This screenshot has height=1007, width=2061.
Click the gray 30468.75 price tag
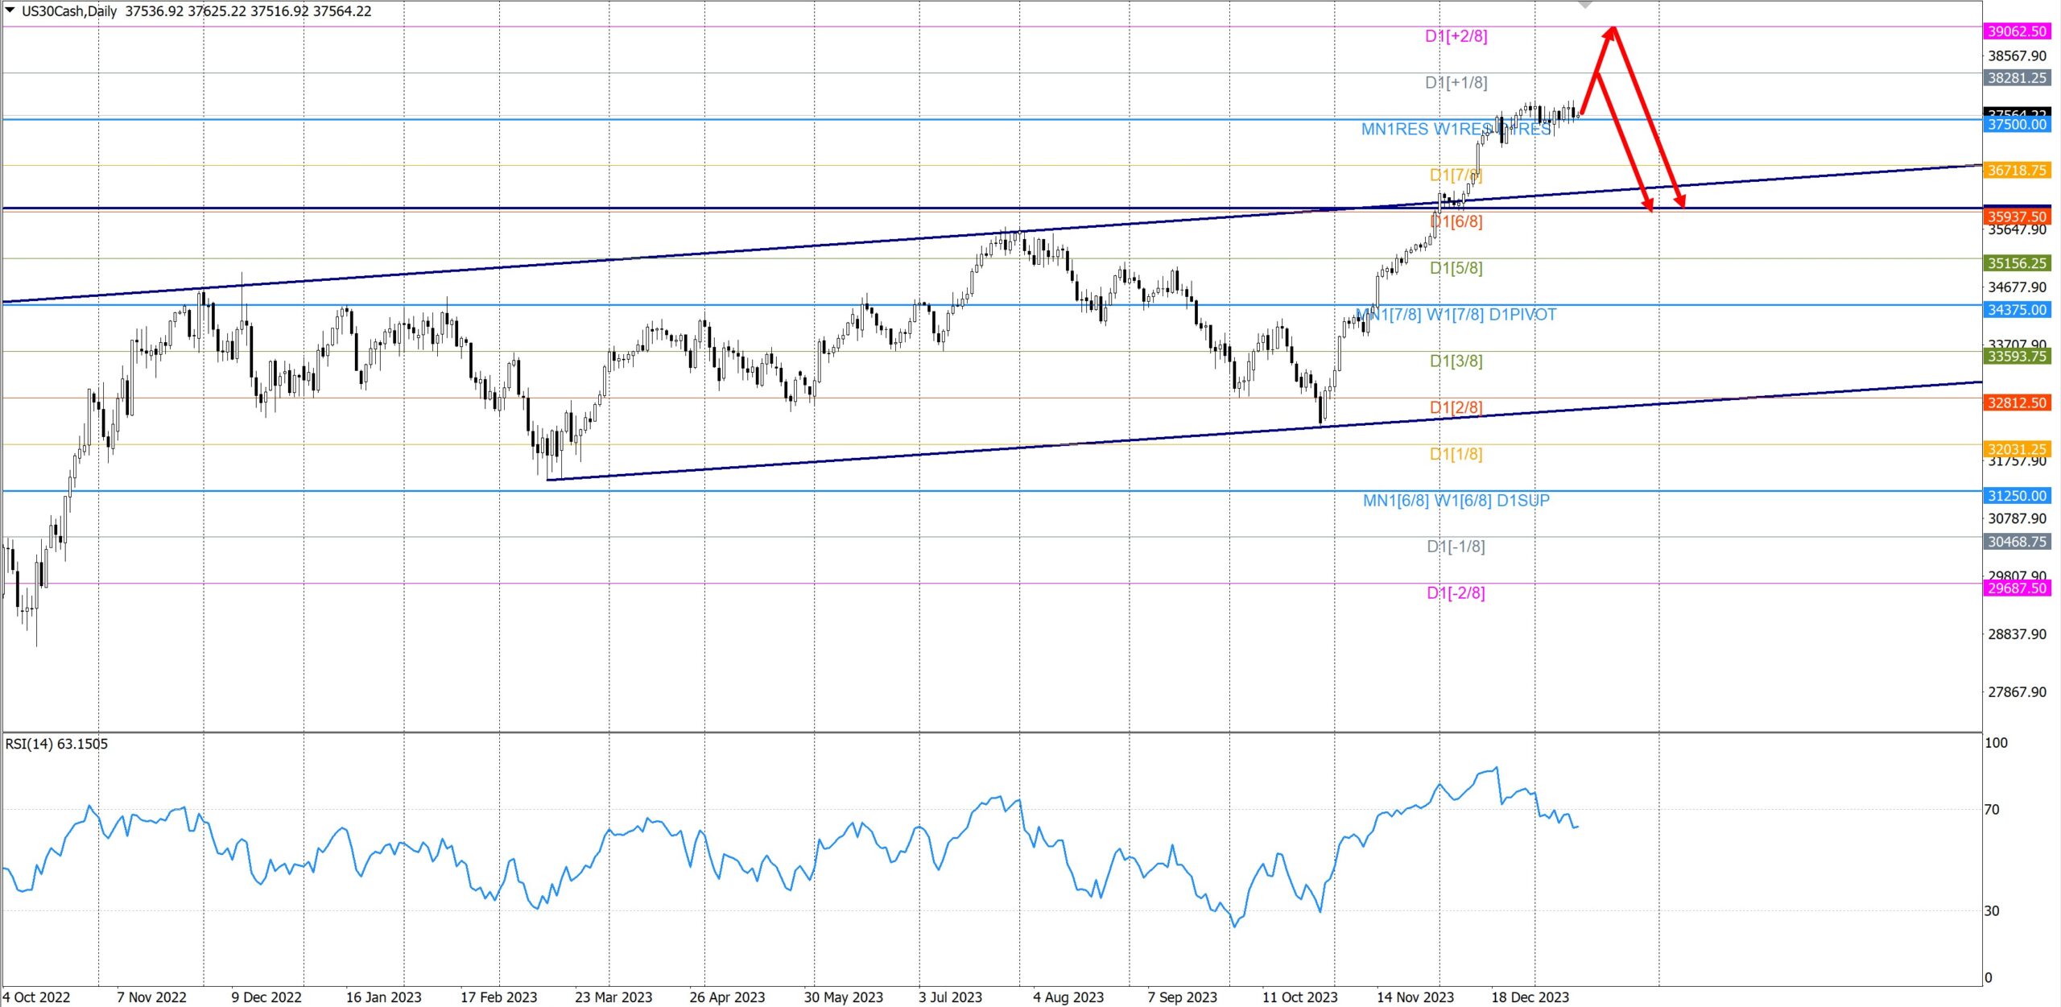tap(2016, 543)
